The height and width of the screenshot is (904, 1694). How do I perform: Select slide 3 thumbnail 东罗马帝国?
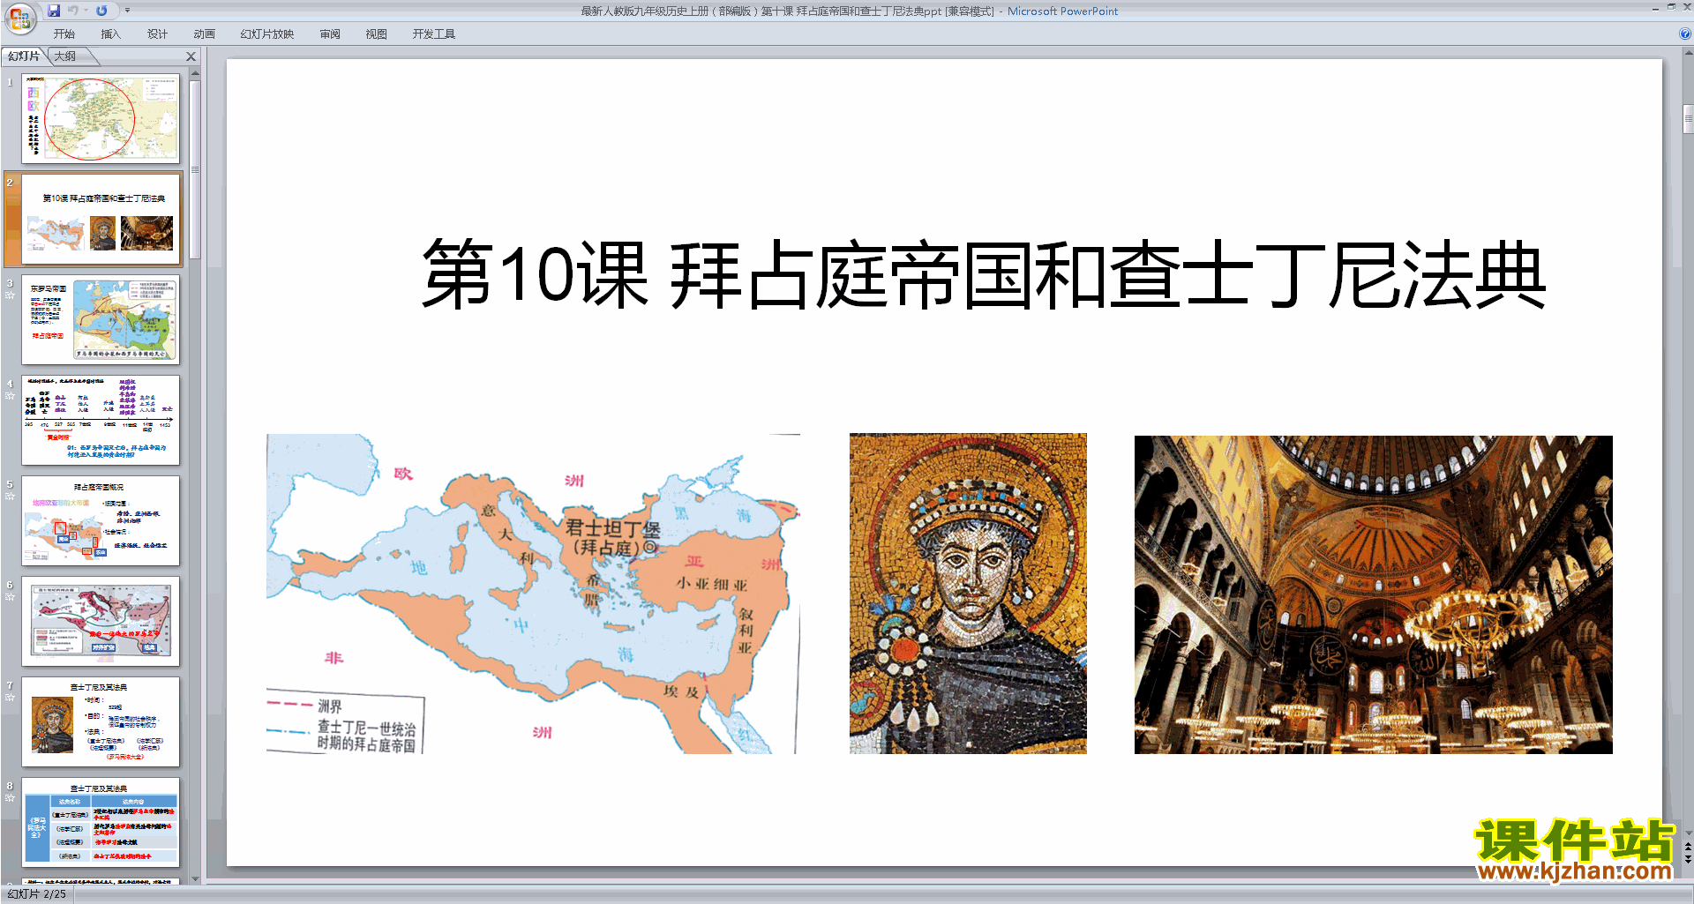[101, 320]
